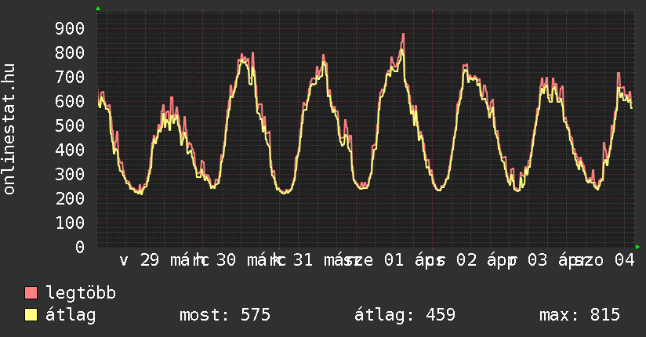Click the green arrow atop the Y axis

(x=97, y=9)
